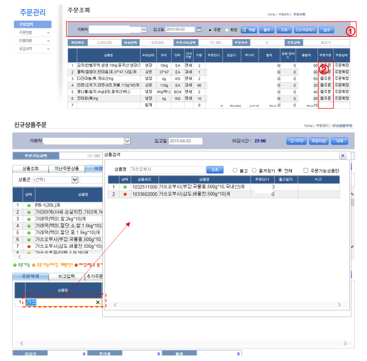Click order row 김치(한별무역,생생,10kg,중국산,냉장)
The width and height of the screenshot is (367, 361).
pos(209,66)
